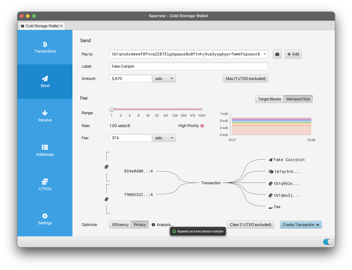Viewport: 352px width, 270px height.
Task: Open the Fee unit sats dropdown
Action: point(164,138)
